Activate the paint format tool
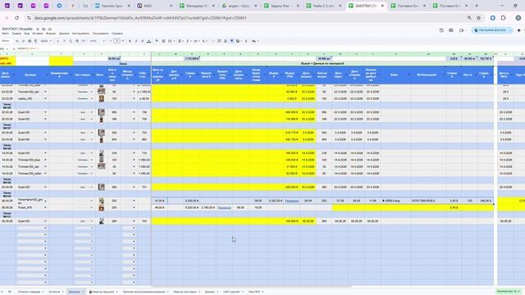Screen dimensions: 525x295 pos(35,41)
